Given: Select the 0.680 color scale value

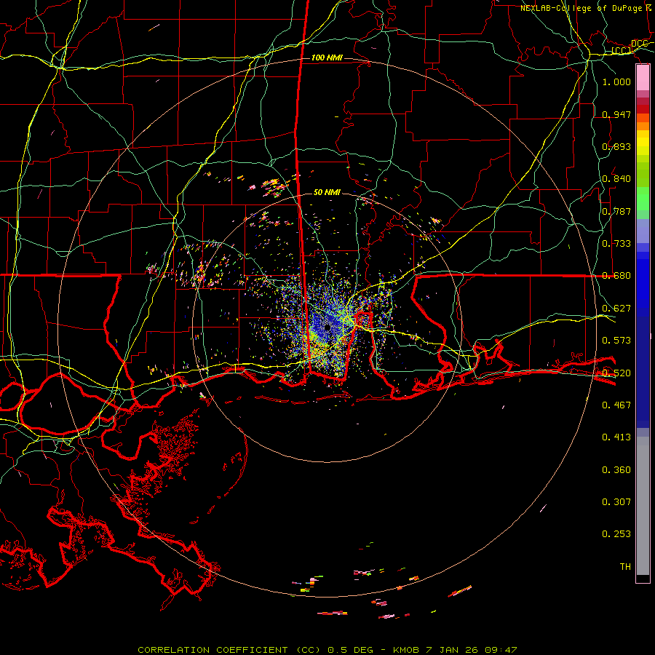Looking at the screenshot, I should click(x=616, y=276).
